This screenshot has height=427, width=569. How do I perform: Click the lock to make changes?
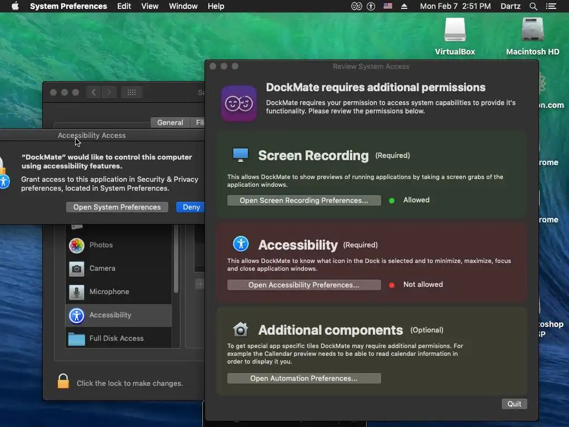[63, 381]
